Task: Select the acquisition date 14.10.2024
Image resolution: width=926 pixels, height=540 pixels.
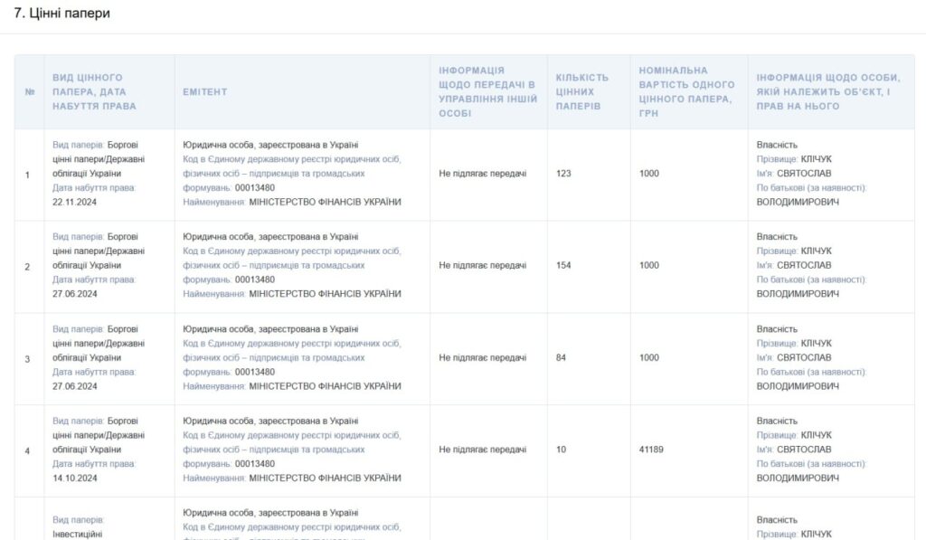Action: pos(74,478)
